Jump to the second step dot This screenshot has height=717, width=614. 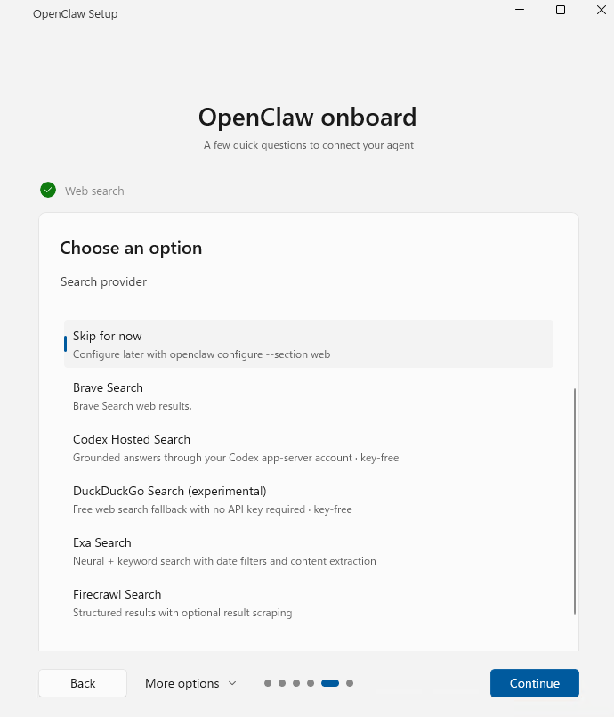pyautogui.click(x=282, y=683)
